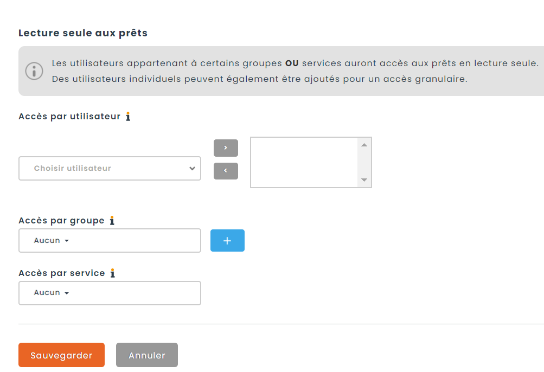This screenshot has height=372, width=544.
Task: Click the info circle icon in the grey banner
Action: click(34, 71)
